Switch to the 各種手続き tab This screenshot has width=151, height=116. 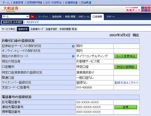[x=51, y=29]
